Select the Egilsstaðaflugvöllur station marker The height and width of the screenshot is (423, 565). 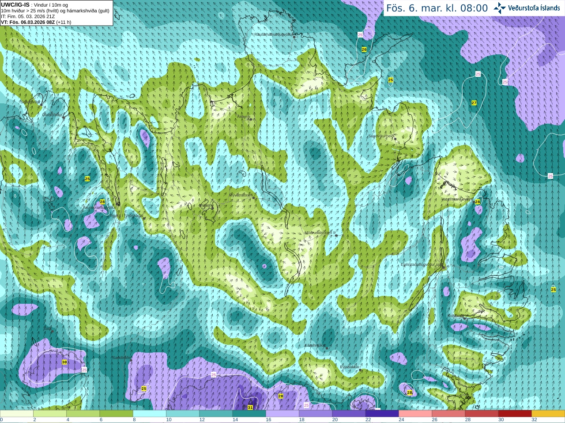[444, 267]
